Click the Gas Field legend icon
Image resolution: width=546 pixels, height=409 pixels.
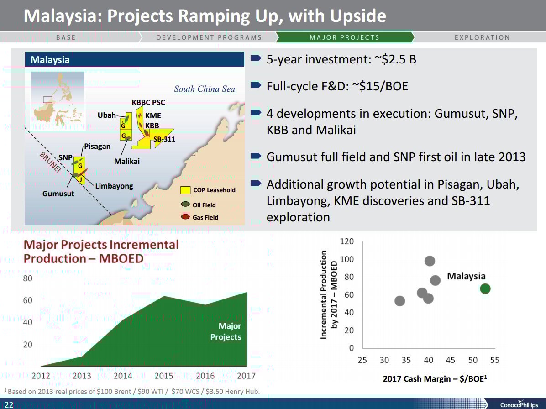click(185, 217)
